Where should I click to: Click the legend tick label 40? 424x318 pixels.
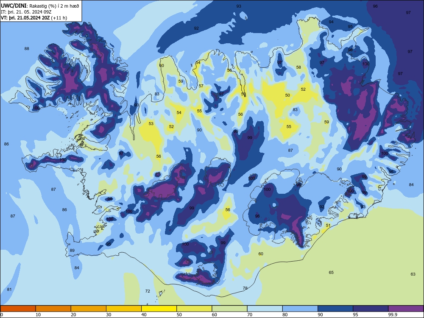click(x=144, y=315)
